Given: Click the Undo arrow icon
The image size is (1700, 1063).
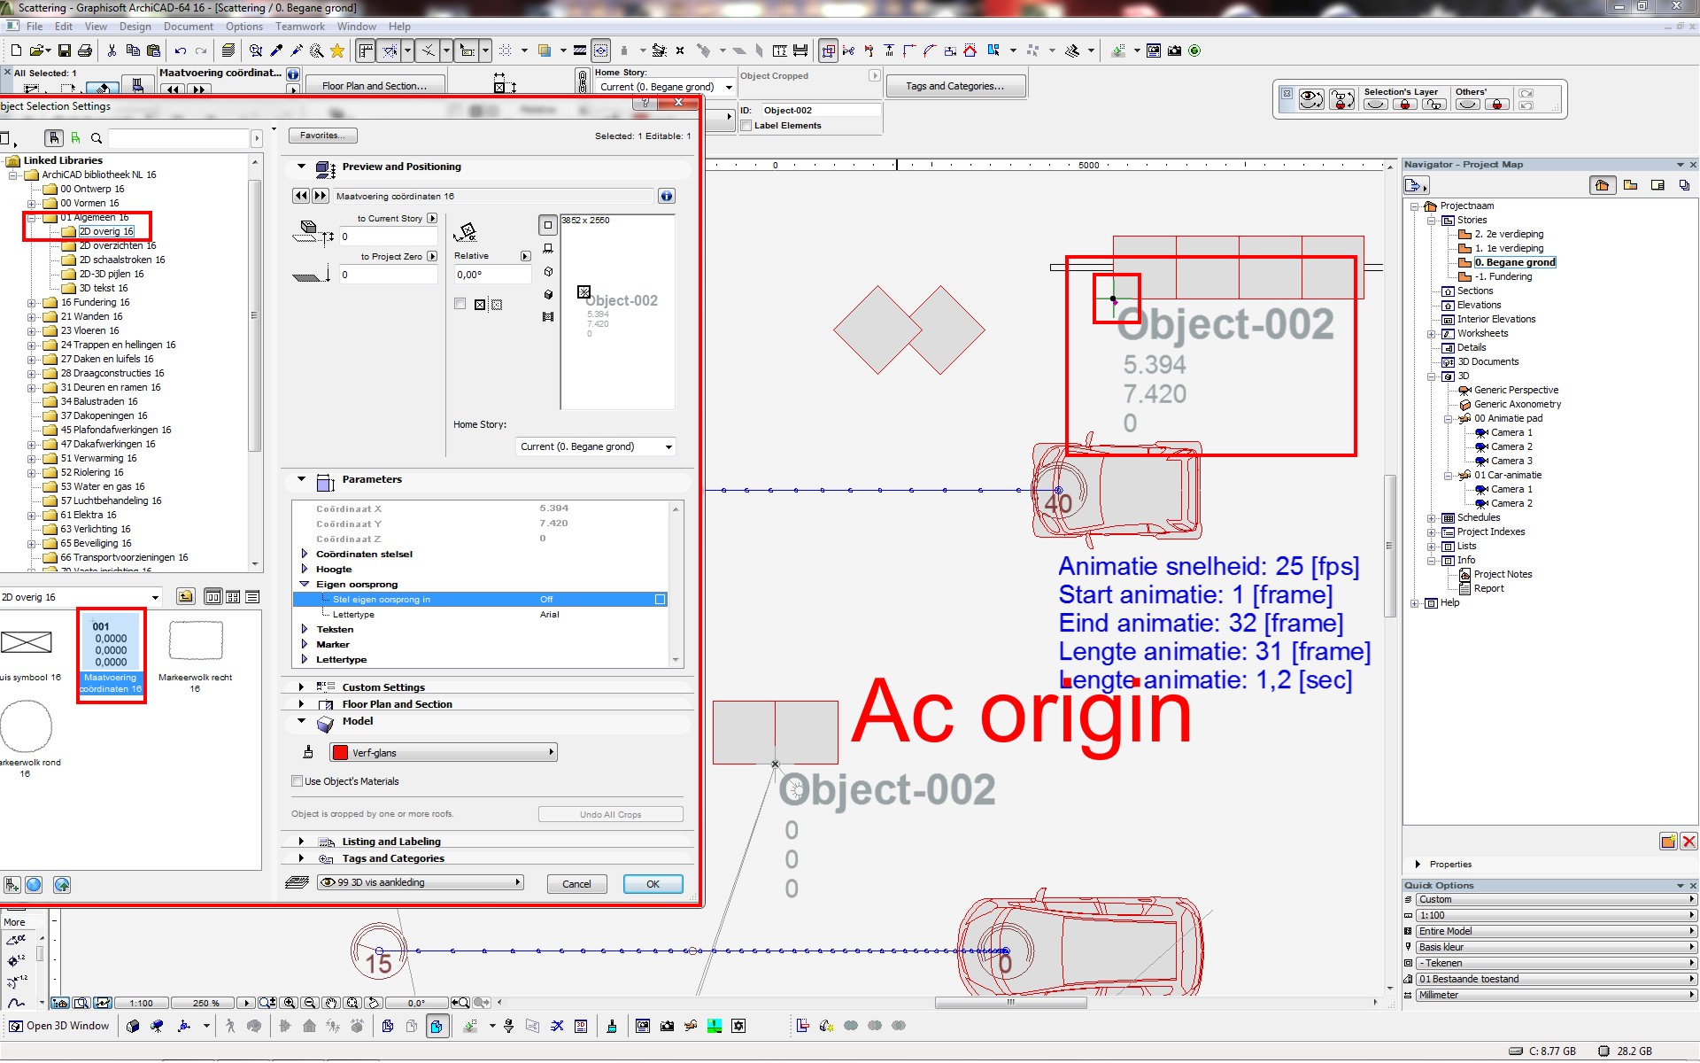Looking at the screenshot, I should point(181,50).
